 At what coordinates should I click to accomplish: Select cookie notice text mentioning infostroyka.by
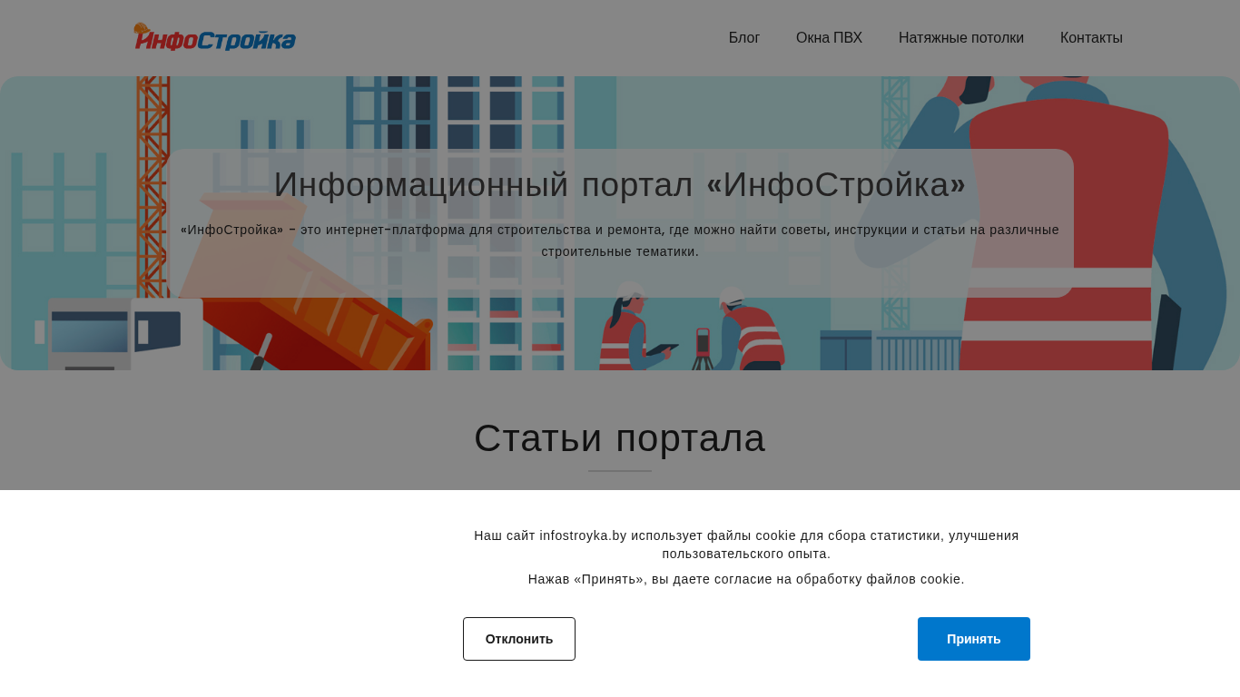pyautogui.click(x=746, y=545)
